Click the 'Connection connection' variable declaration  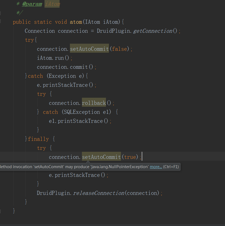[56, 31]
